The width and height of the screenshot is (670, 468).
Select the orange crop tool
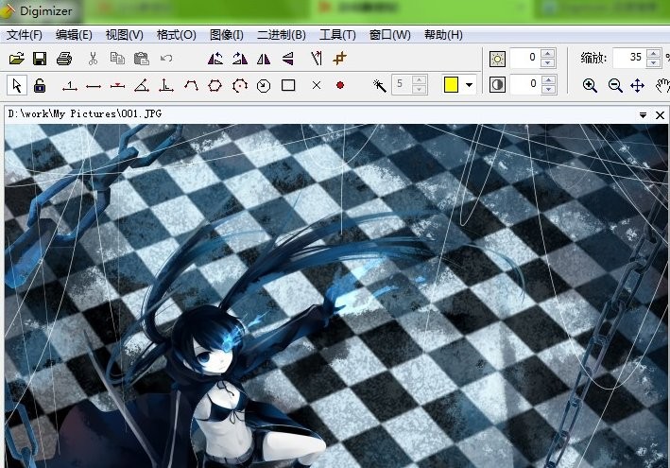[339, 59]
